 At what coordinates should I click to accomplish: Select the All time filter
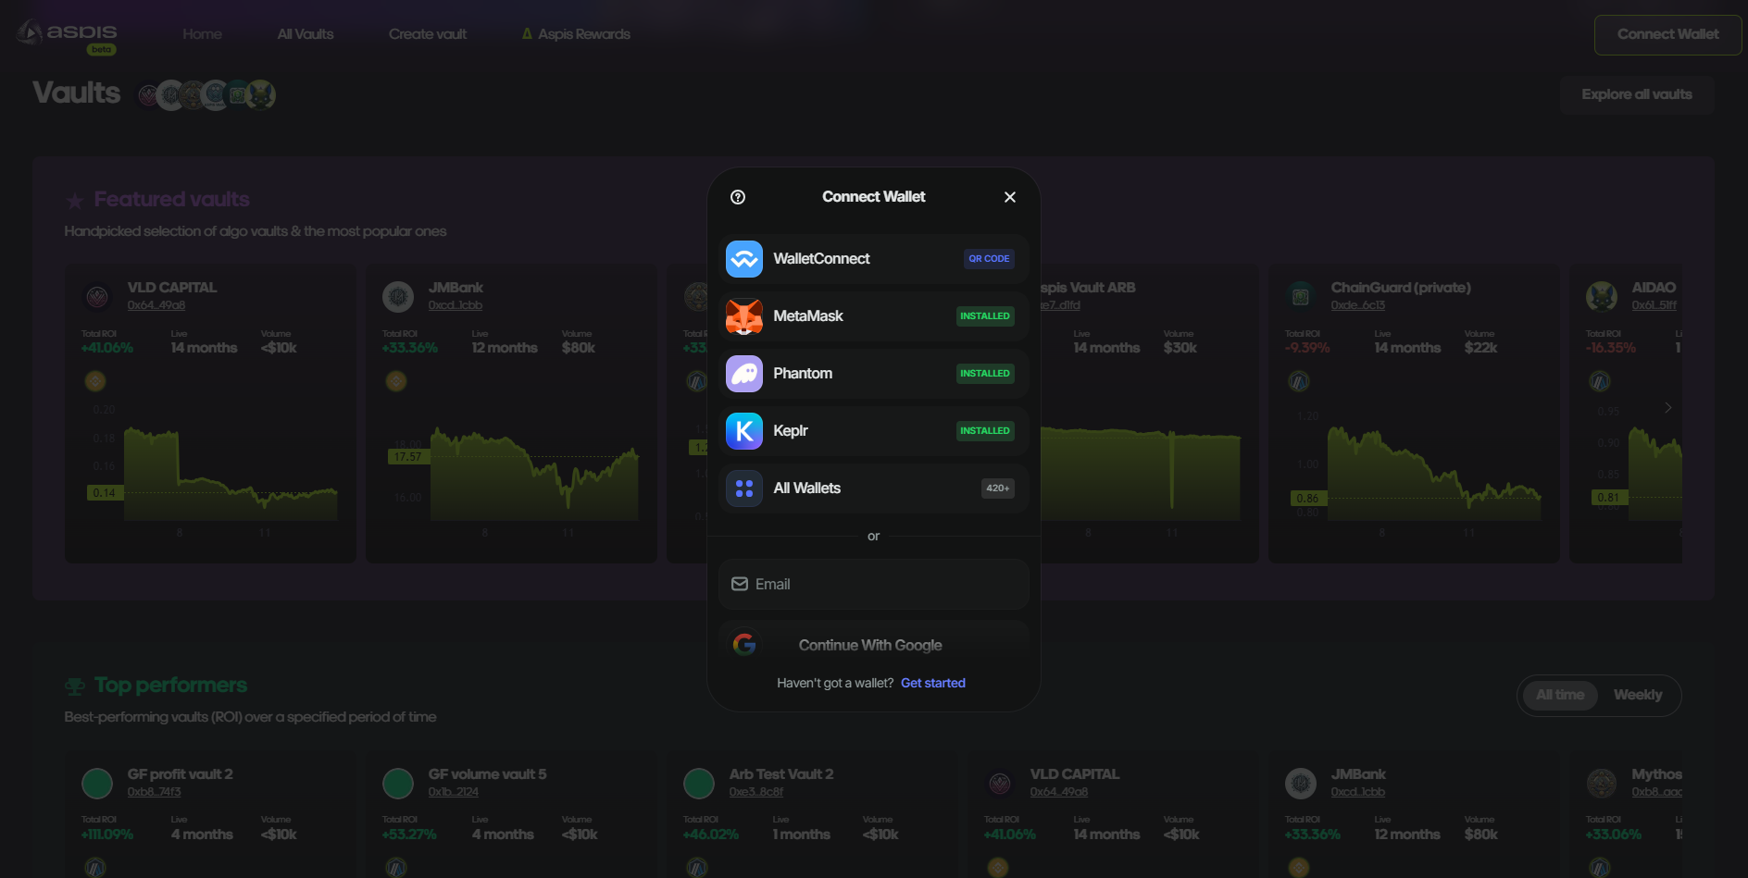[1560, 695]
